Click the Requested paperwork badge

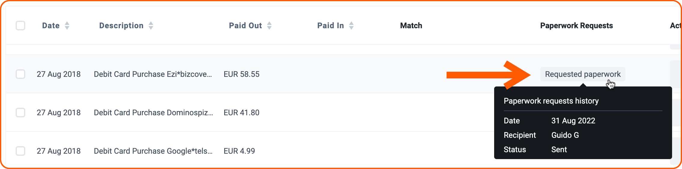pos(583,74)
